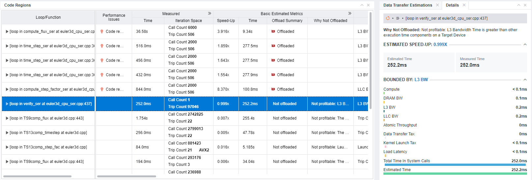Expand the TS13comp_timestep loop row
The image size is (532, 180).
tap(7, 133)
